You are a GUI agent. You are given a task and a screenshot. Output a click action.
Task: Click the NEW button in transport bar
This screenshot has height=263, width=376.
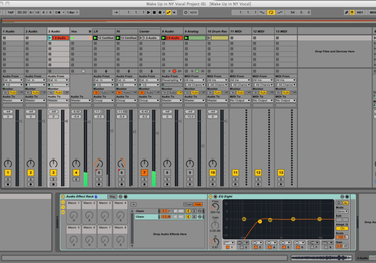[193, 12]
